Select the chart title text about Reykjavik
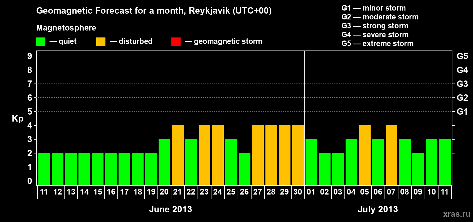 point(154,11)
